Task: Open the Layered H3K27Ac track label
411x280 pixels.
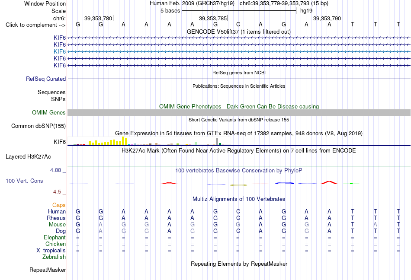Action: coord(28,157)
